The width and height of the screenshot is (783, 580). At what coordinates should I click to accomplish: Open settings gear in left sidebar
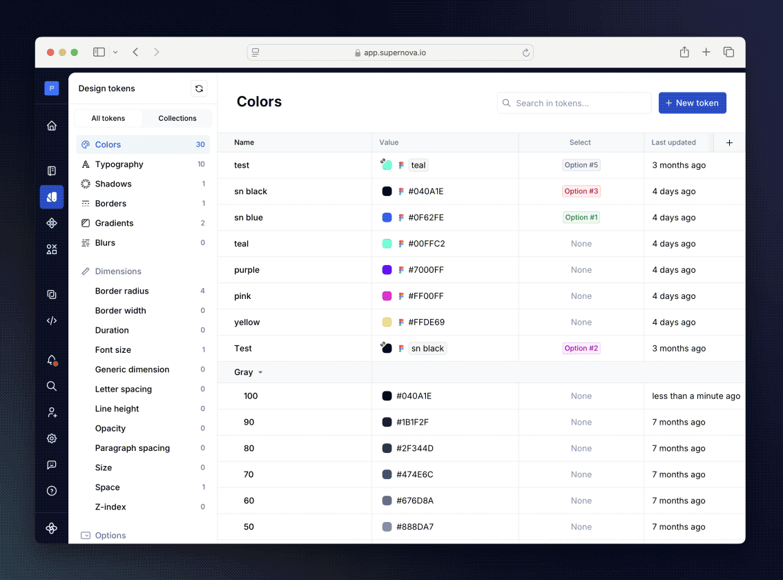52,438
